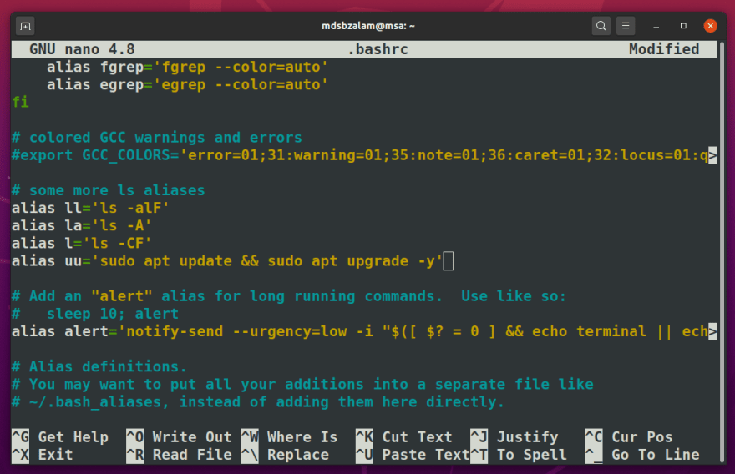Click the some more ls aliases comment
Screen dimensions: 735x474
tap(109, 190)
